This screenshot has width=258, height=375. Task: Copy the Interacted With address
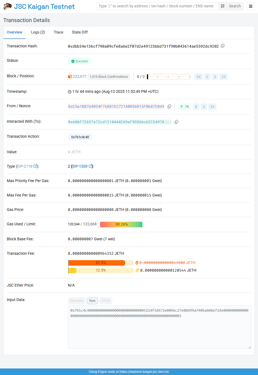pos(176,122)
